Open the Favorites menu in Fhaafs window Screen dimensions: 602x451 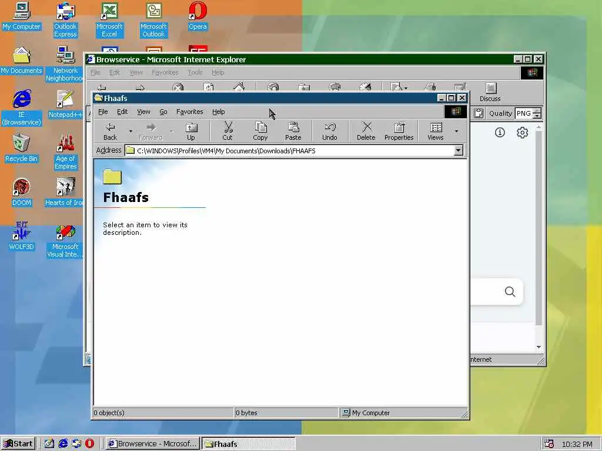tap(190, 112)
